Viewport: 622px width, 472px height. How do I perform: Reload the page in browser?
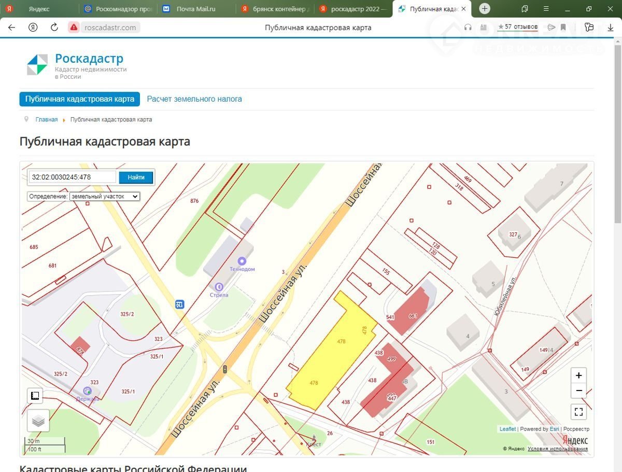[54, 27]
